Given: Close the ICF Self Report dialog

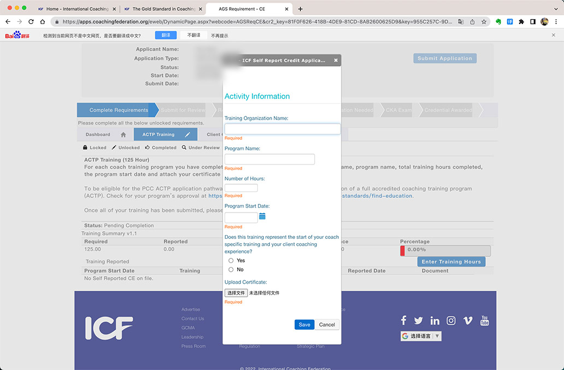Looking at the screenshot, I should coord(336,61).
